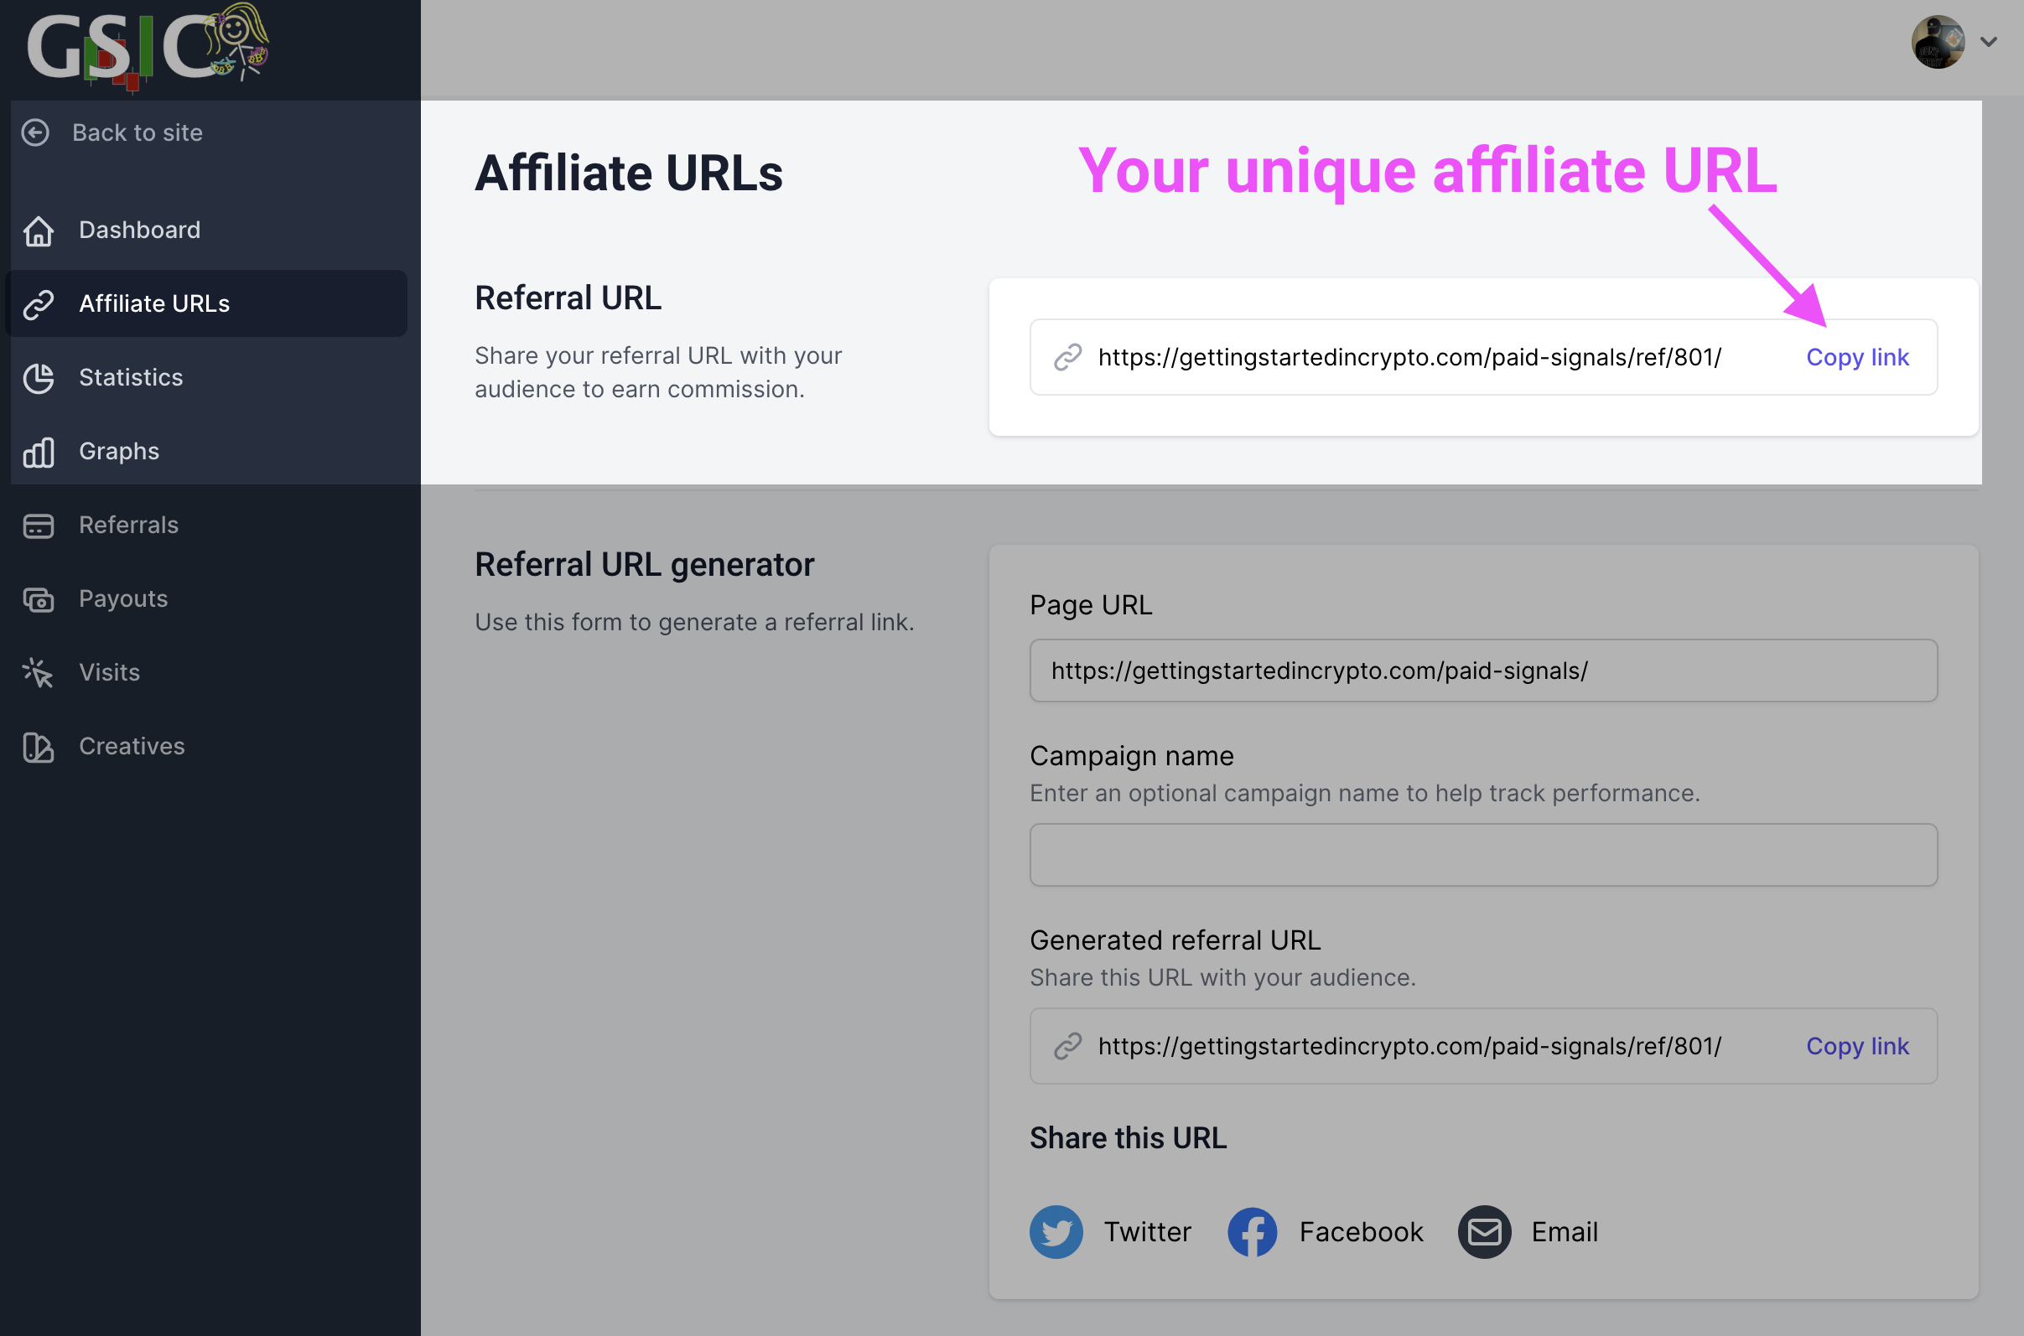2024x1336 pixels.
Task: Open the user profile avatar menu
Action: pos(1938,42)
